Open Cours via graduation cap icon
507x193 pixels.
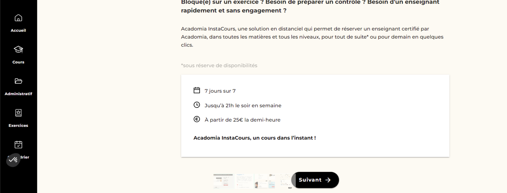[x=18, y=50]
